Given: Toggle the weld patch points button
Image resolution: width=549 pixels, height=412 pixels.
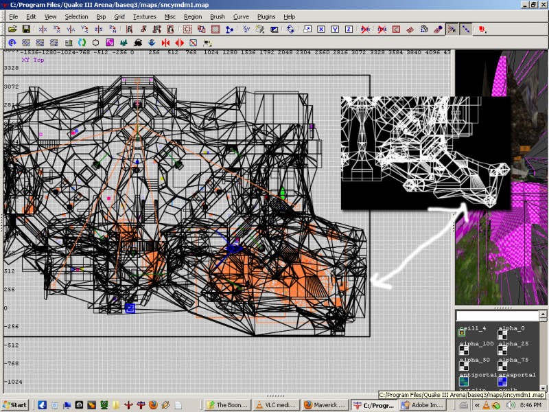Looking at the screenshot, I should pos(452,30).
